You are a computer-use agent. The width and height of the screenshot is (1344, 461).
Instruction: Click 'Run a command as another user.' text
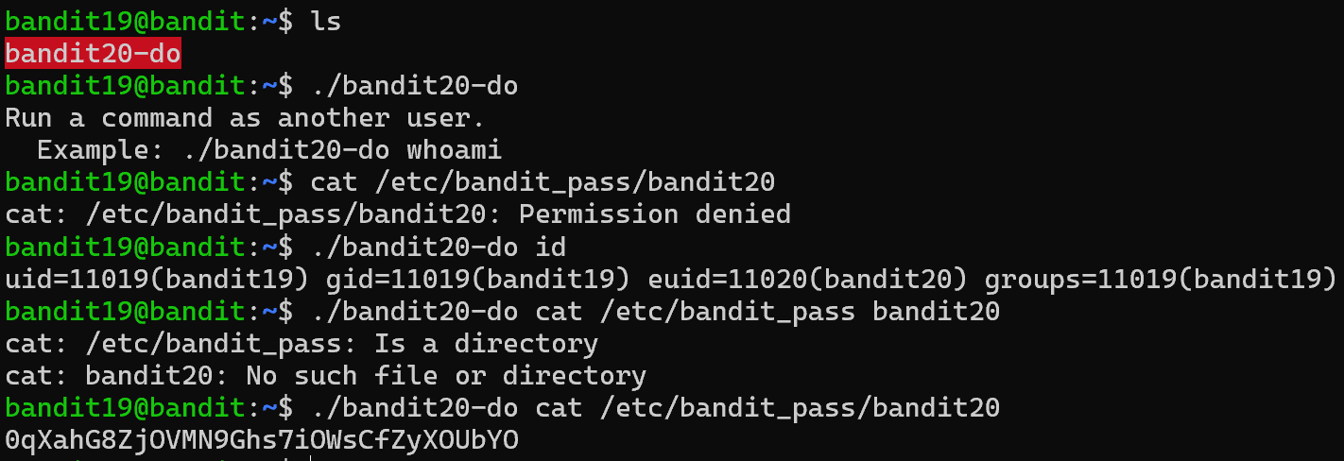[x=245, y=118]
